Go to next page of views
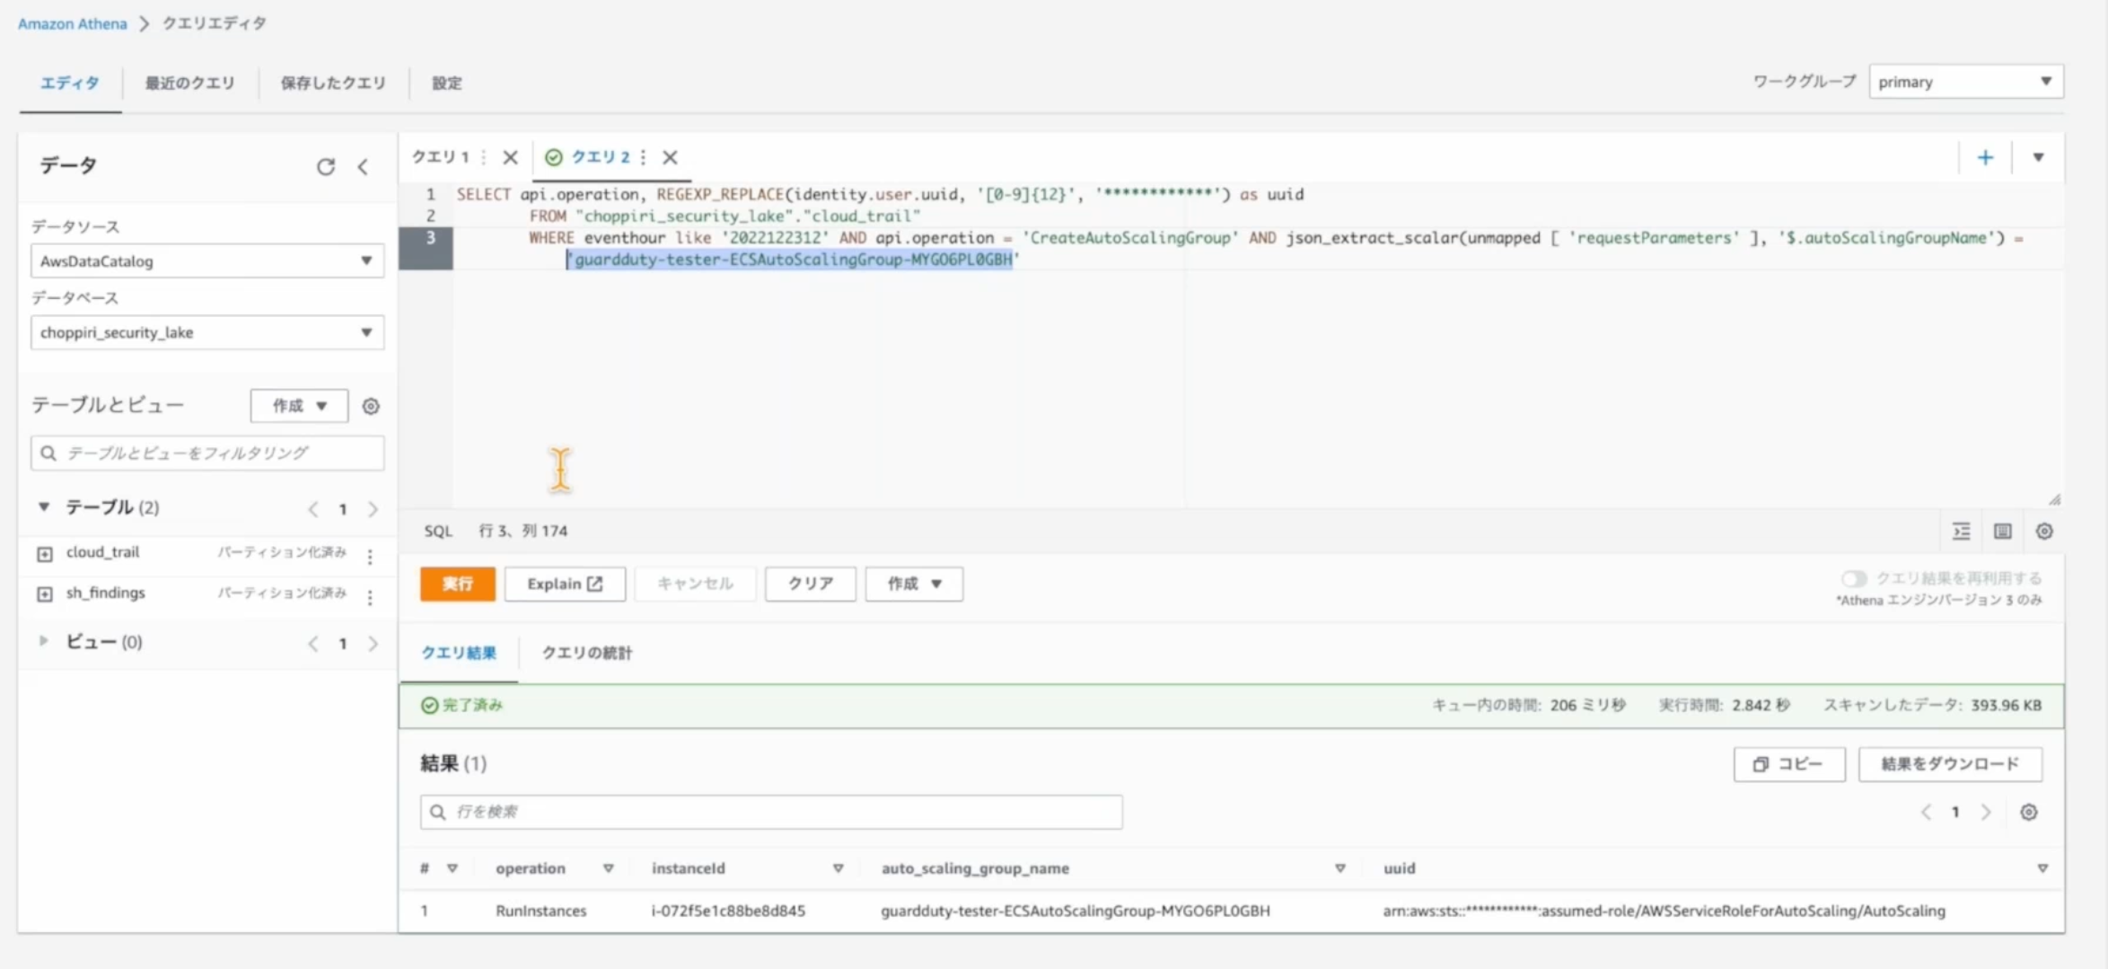This screenshot has height=969, width=2108. (373, 644)
